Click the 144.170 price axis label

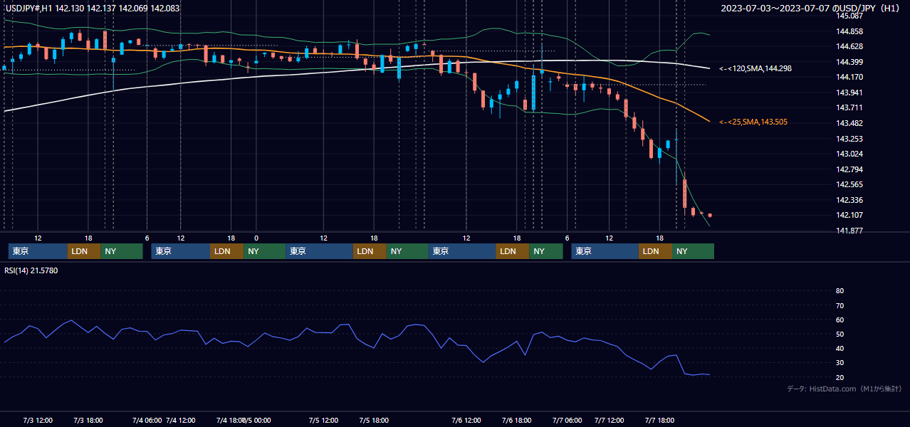[849, 77]
